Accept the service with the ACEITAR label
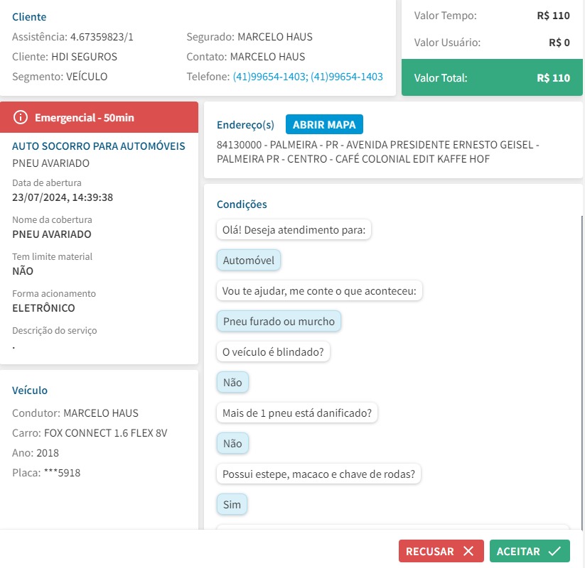The image size is (585, 568). [518, 552]
